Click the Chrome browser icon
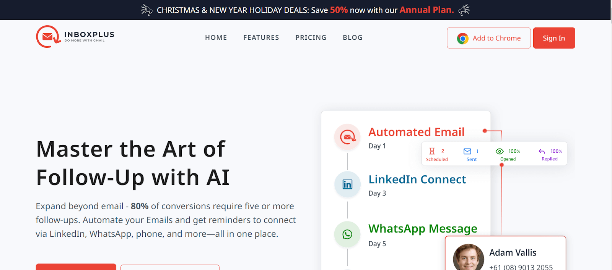This screenshot has height=270, width=612. 462,38
